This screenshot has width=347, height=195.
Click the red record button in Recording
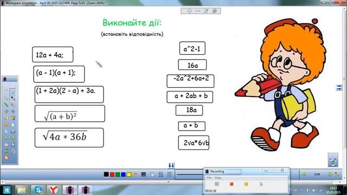point(232,184)
